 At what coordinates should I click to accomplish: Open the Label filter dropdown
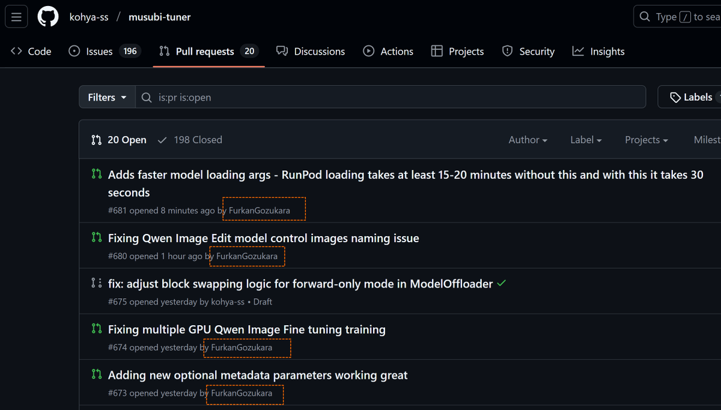point(585,139)
